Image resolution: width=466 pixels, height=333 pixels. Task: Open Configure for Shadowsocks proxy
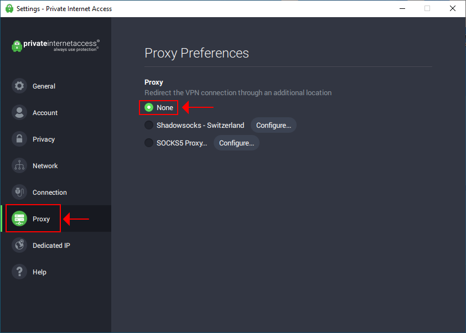coord(273,126)
